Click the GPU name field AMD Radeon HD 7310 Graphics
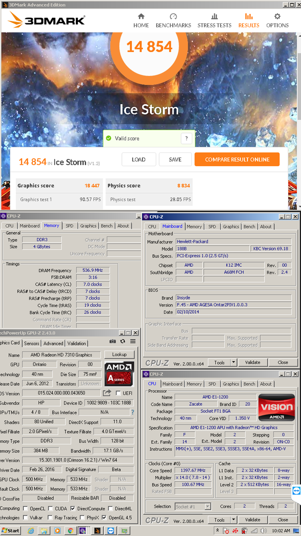This screenshot has width=301, height=536. click(61, 354)
